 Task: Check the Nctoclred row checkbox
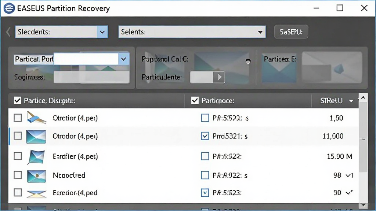coord(18,175)
